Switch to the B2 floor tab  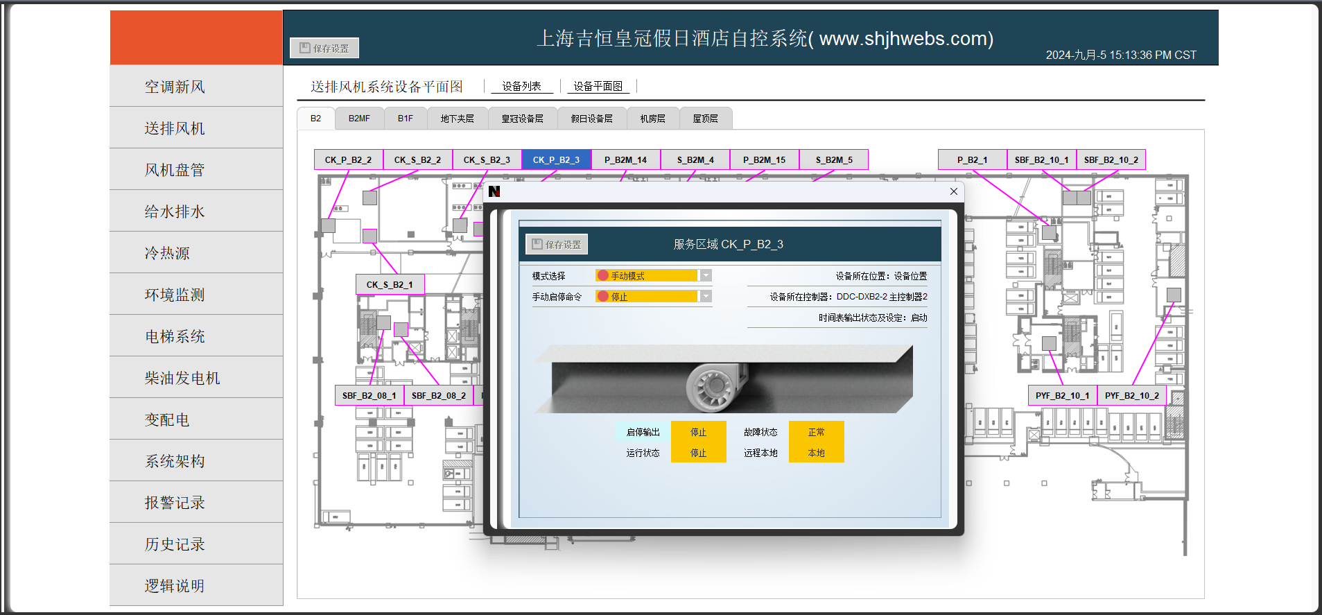[316, 119]
